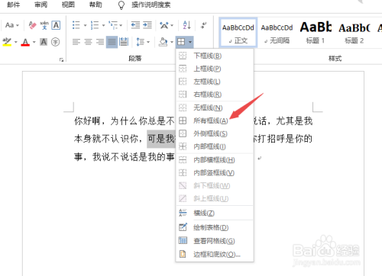The width and height of the screenshot is (382, 276).
Task: Click the Clear All Formatting eraser icon
Action: (32, 25)
